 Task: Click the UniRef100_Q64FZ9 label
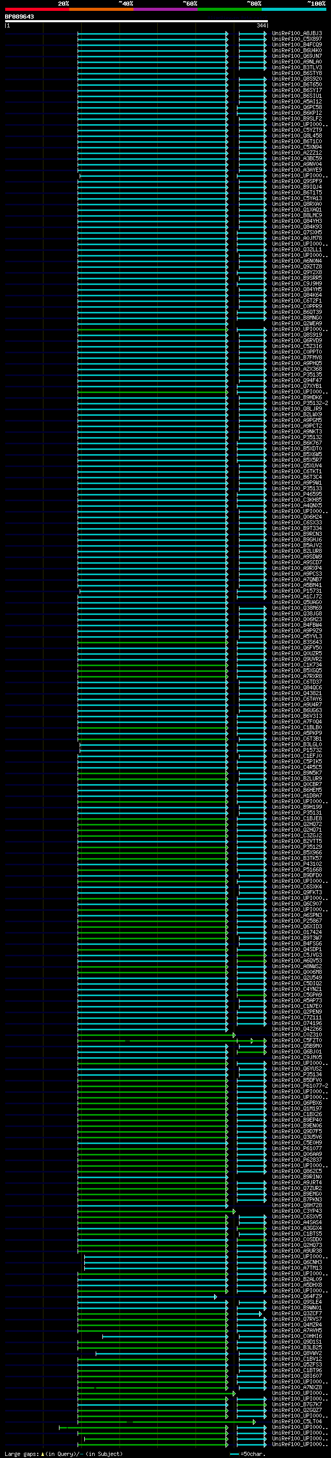click(x=297, y=1297)
